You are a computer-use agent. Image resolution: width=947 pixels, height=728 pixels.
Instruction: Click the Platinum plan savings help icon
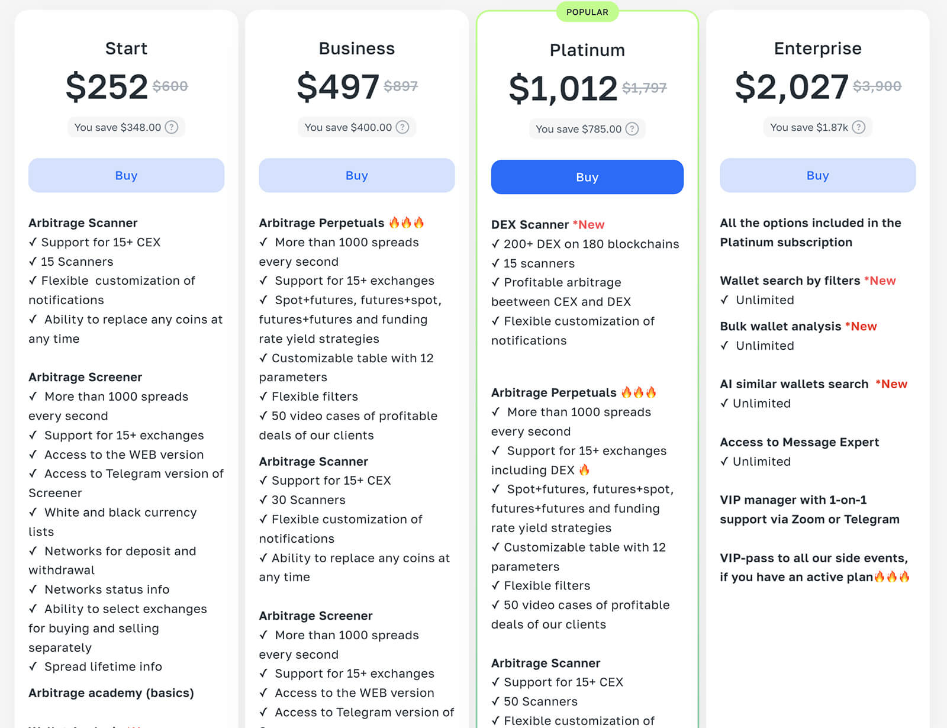click(x=632, y=129)
